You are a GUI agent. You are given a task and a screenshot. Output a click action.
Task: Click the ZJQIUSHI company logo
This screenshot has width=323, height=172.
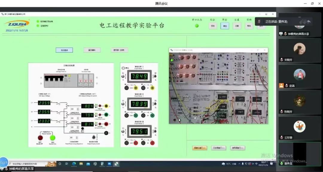point(17,24)
